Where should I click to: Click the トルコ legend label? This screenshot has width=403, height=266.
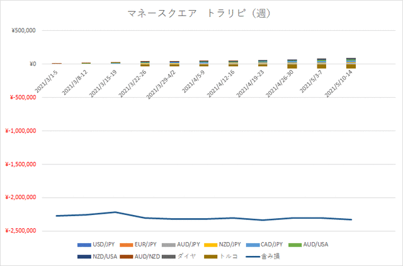pos(229,256)
